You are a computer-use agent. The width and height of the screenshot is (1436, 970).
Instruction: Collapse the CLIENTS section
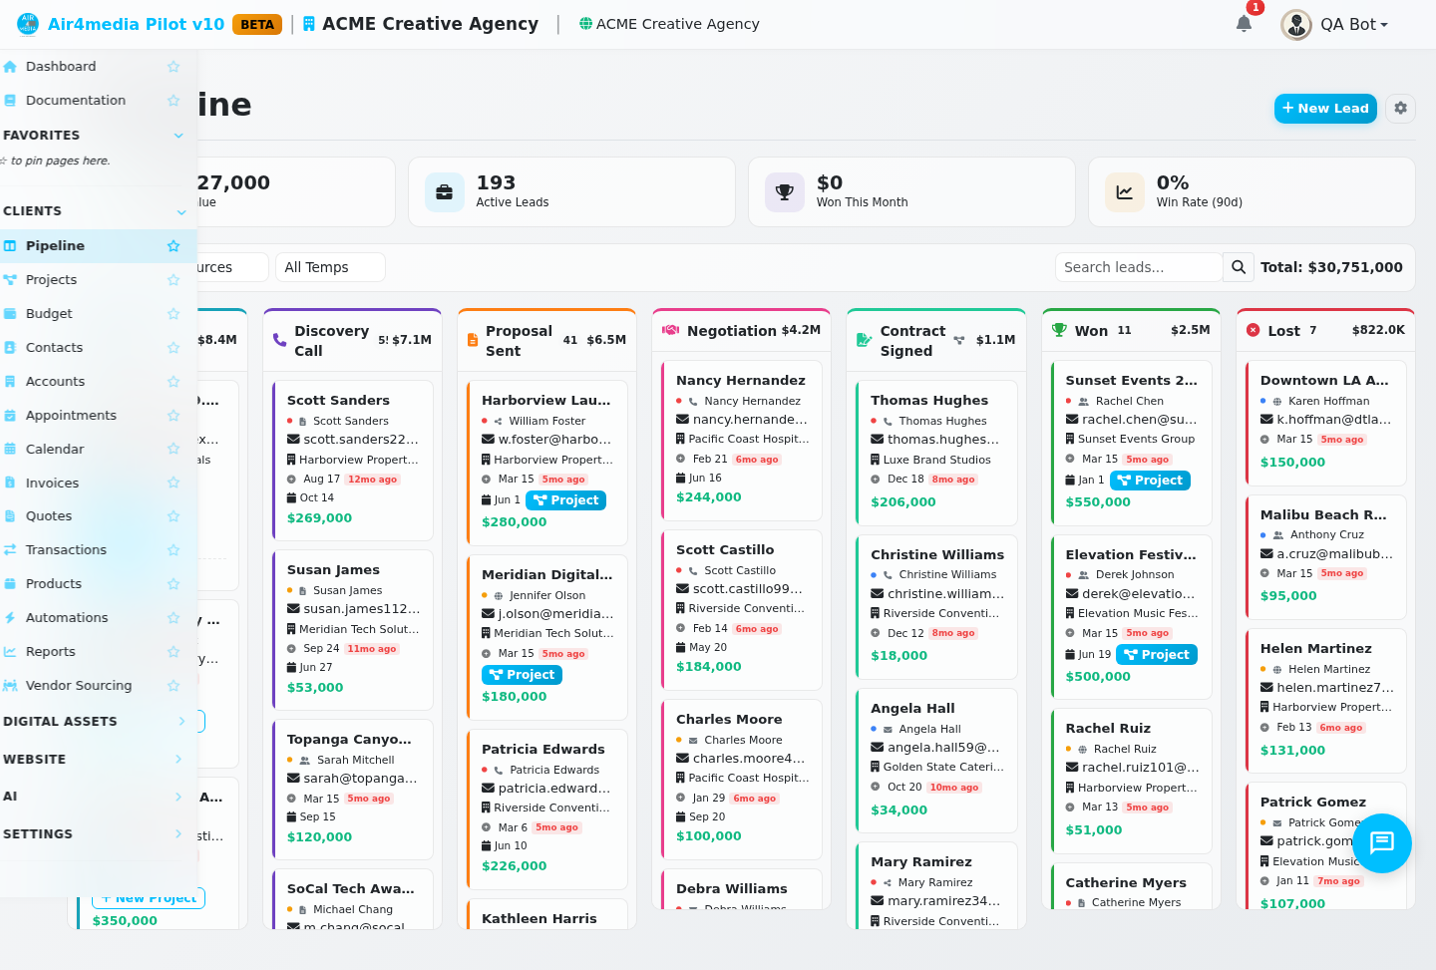[x=181, y=211]
